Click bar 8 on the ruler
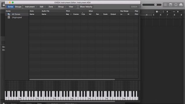 (174, 15)
